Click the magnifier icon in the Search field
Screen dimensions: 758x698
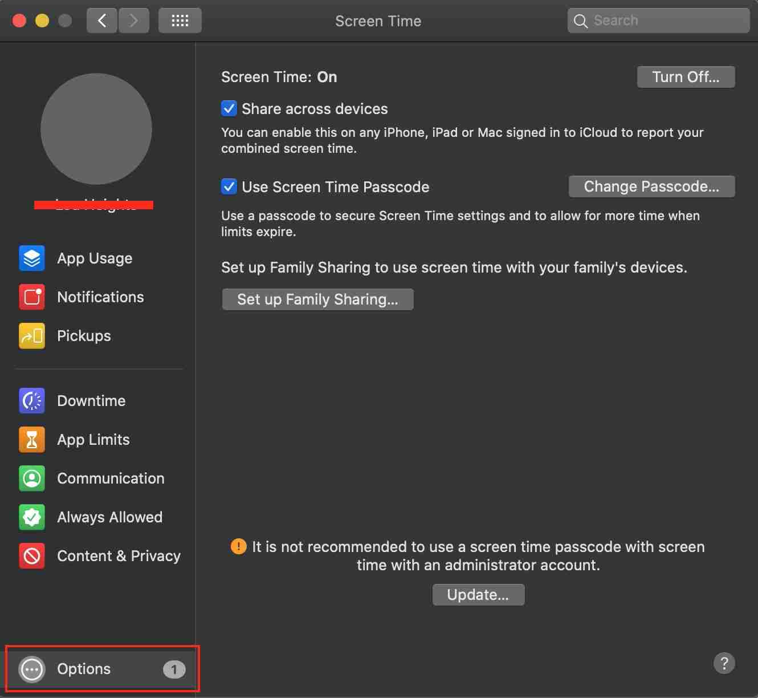click(581, 21)
